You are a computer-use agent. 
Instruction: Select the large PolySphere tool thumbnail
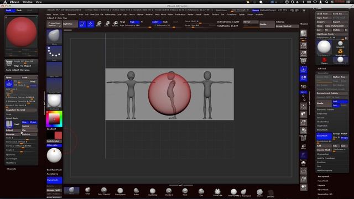pos(324,48)
